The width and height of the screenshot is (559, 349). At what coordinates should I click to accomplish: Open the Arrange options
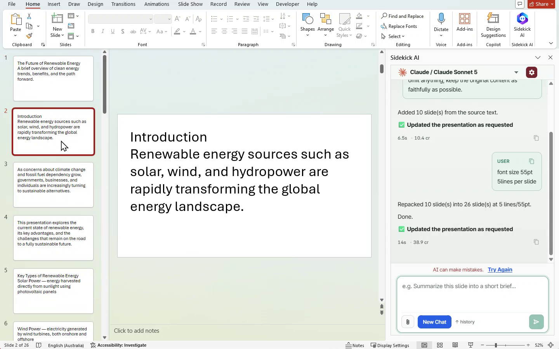pyautogui.click(x=325, y=25)
